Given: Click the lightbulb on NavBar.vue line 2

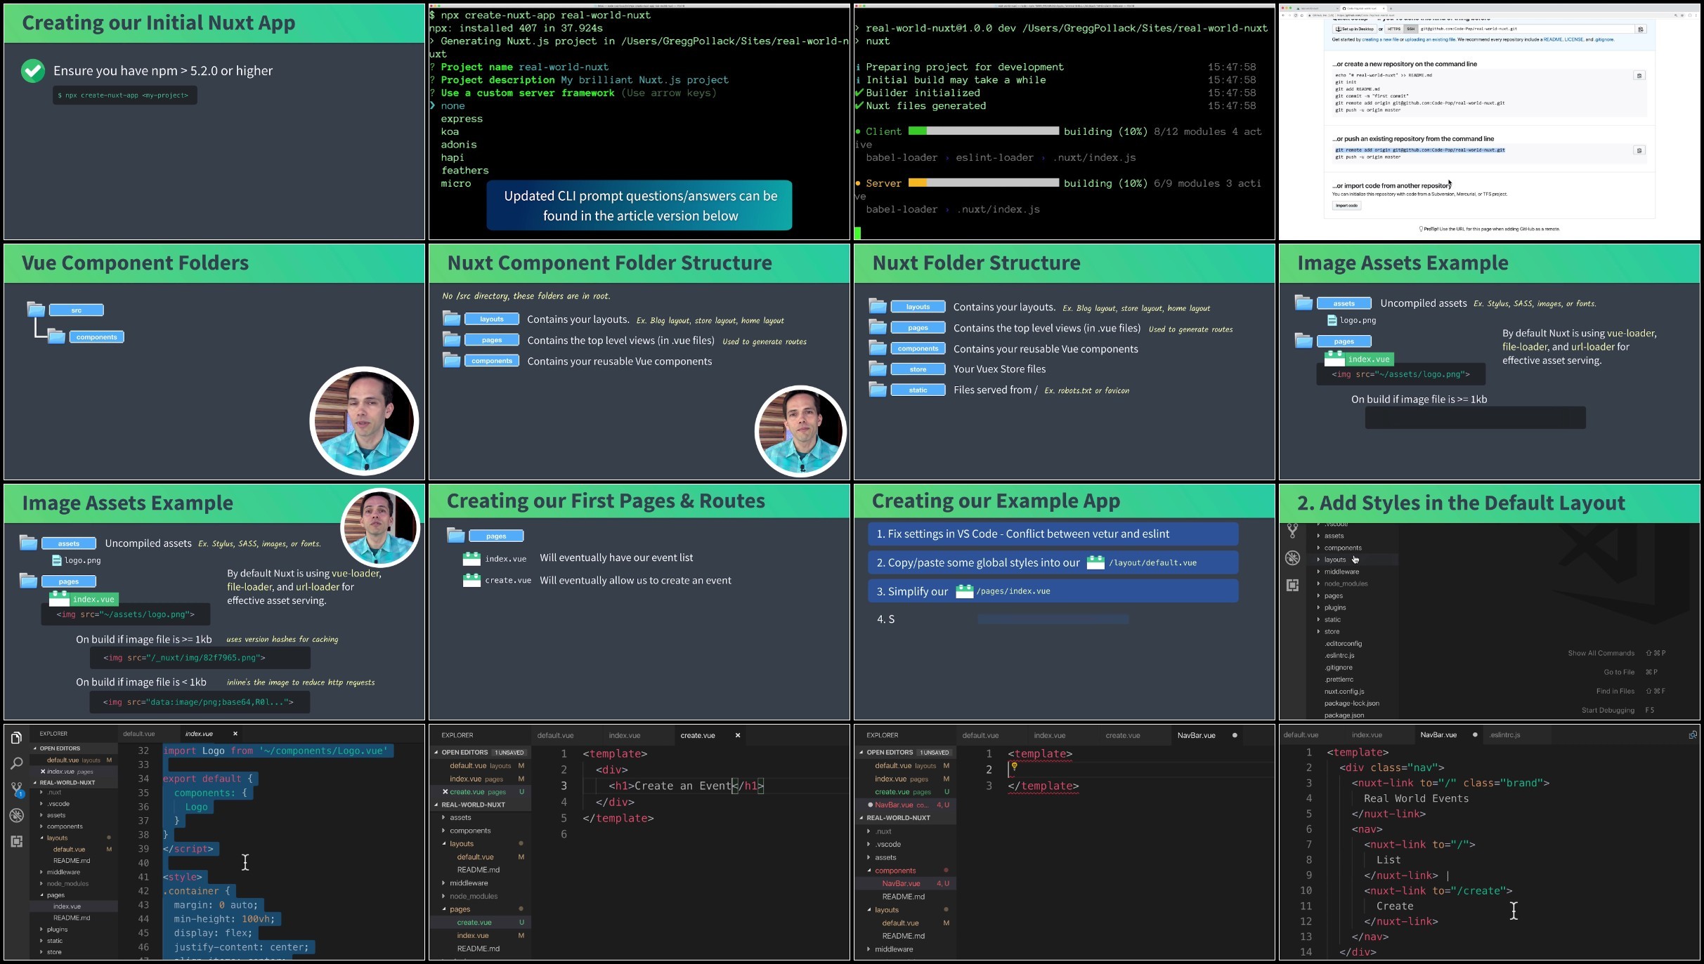Looking at the screenshot, I should pos(1014,767).
